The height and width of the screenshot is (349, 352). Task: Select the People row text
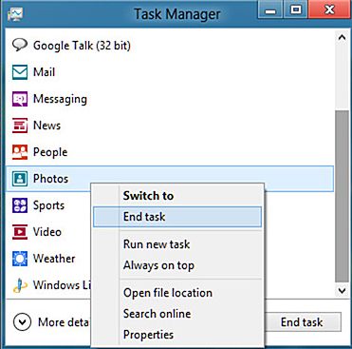point(50,152)
